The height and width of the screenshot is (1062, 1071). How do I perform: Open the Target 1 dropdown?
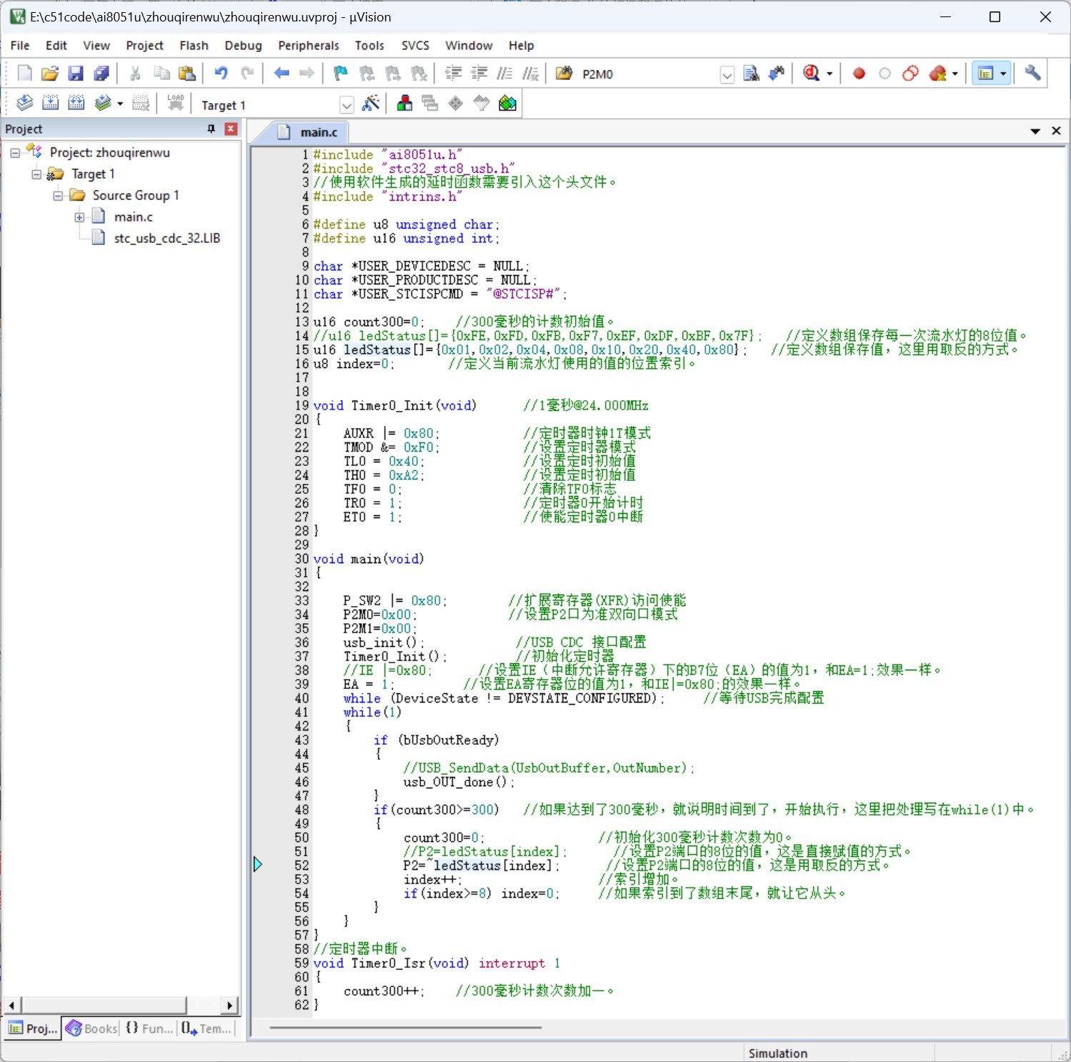tap(347, 105)
